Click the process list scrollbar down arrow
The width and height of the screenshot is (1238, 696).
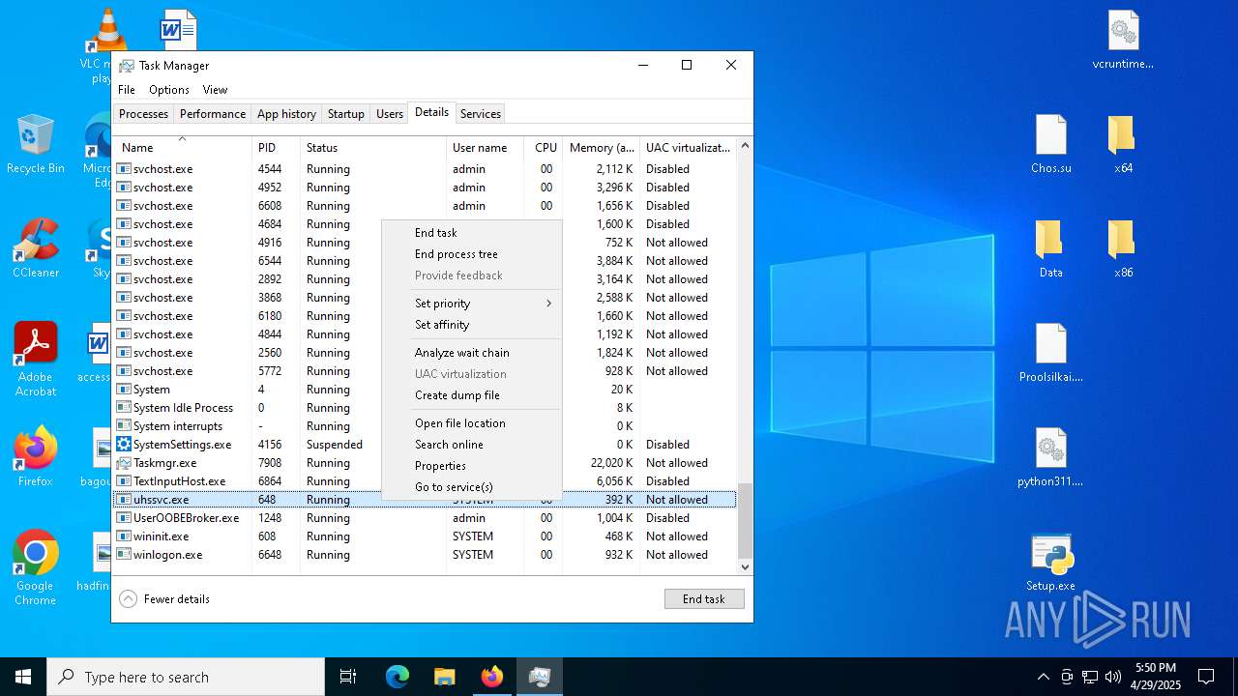pyautogui.click(x=745, y=566)
